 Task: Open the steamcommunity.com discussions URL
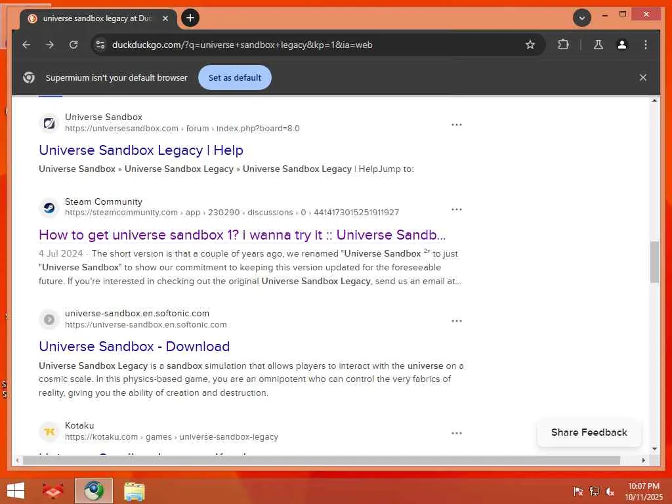pos(232,213)
